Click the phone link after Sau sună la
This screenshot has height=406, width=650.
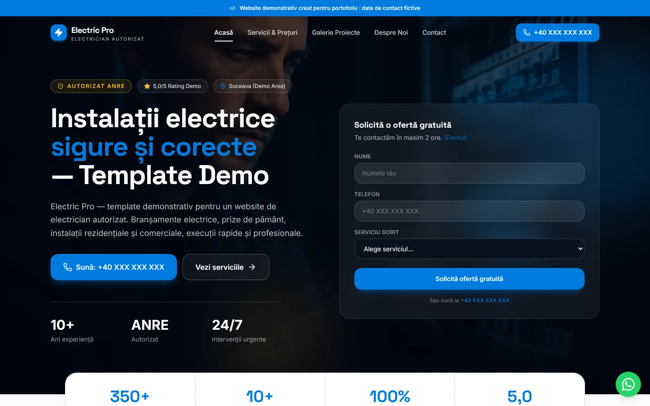pos(485,300)
